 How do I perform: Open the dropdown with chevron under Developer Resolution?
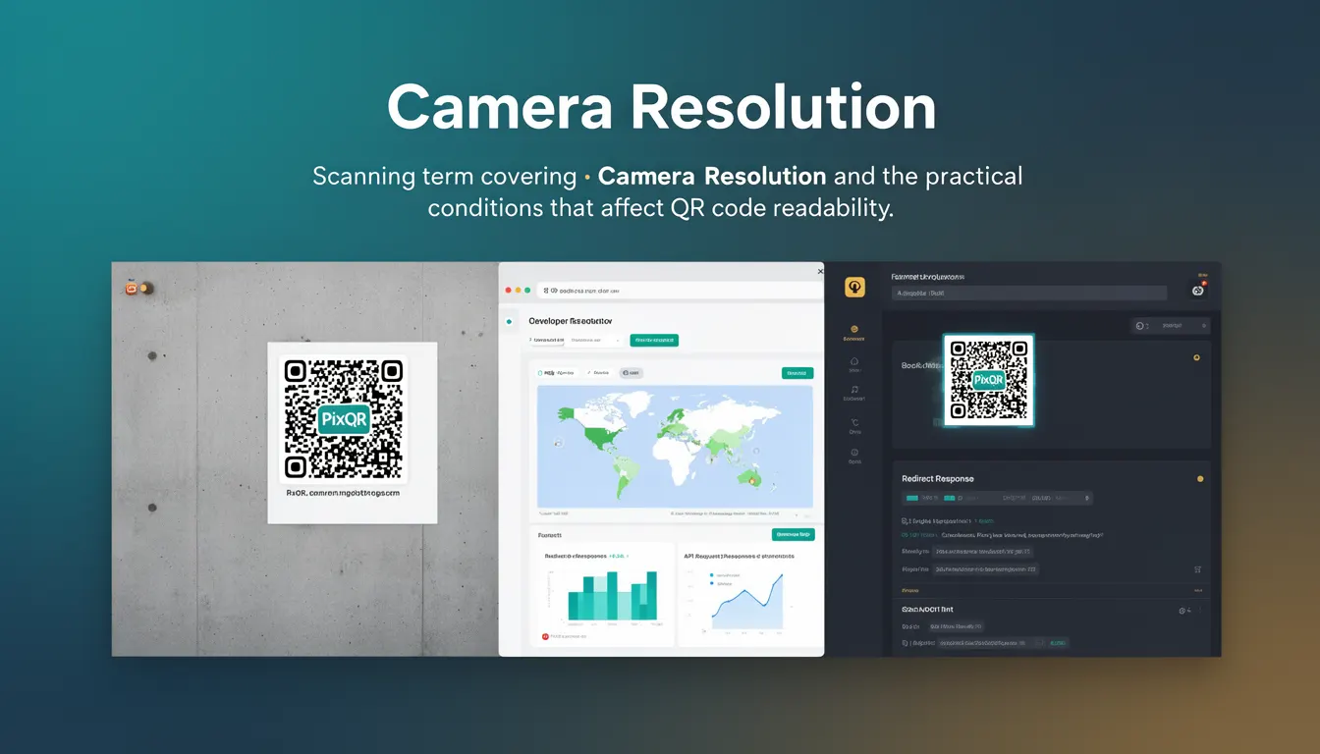pos(595,340)
